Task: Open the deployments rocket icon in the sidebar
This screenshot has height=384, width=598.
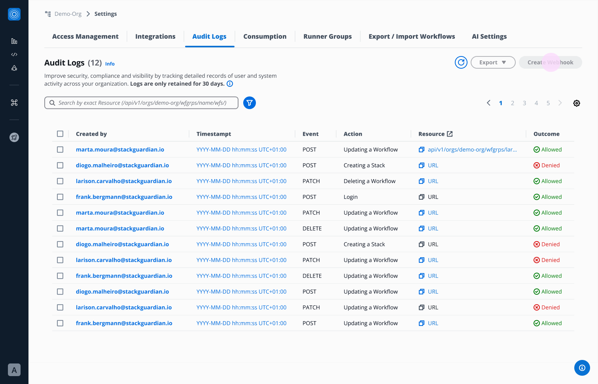Action: coord(14,68)
